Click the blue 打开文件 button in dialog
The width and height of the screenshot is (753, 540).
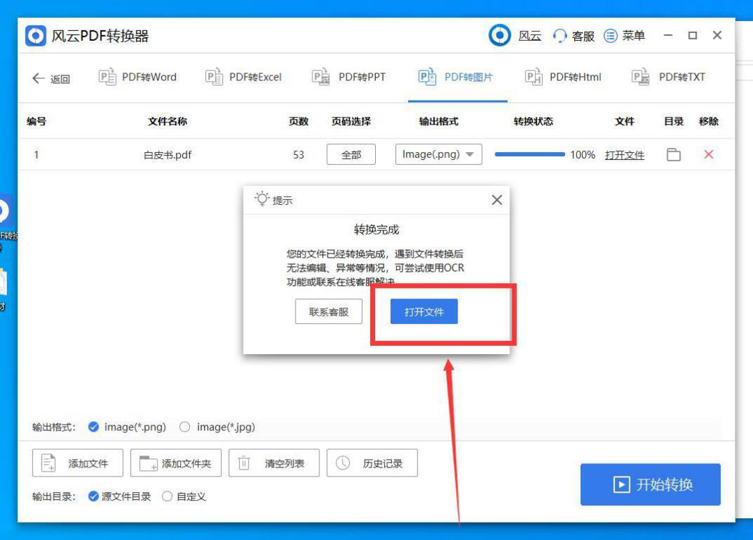coord(424,311)
